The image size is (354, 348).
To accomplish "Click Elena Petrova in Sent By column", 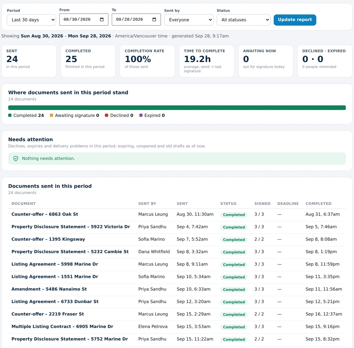I will pyautogui.click(x=153, y=326).
